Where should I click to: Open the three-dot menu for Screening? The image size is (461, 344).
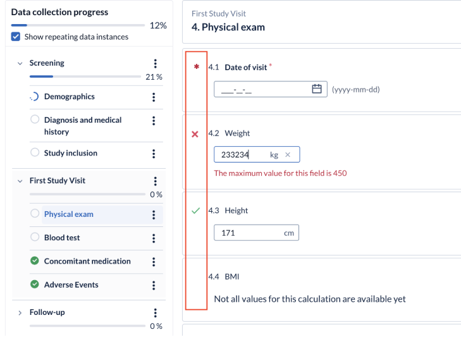(155, 63)
